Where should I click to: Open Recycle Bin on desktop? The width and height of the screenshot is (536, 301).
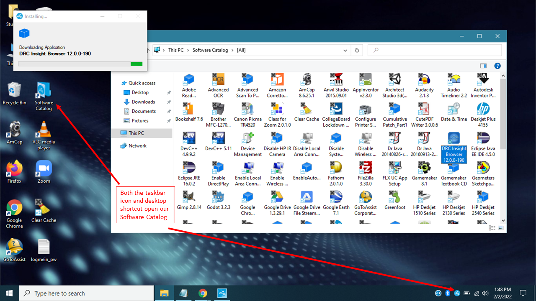(14, 93)
